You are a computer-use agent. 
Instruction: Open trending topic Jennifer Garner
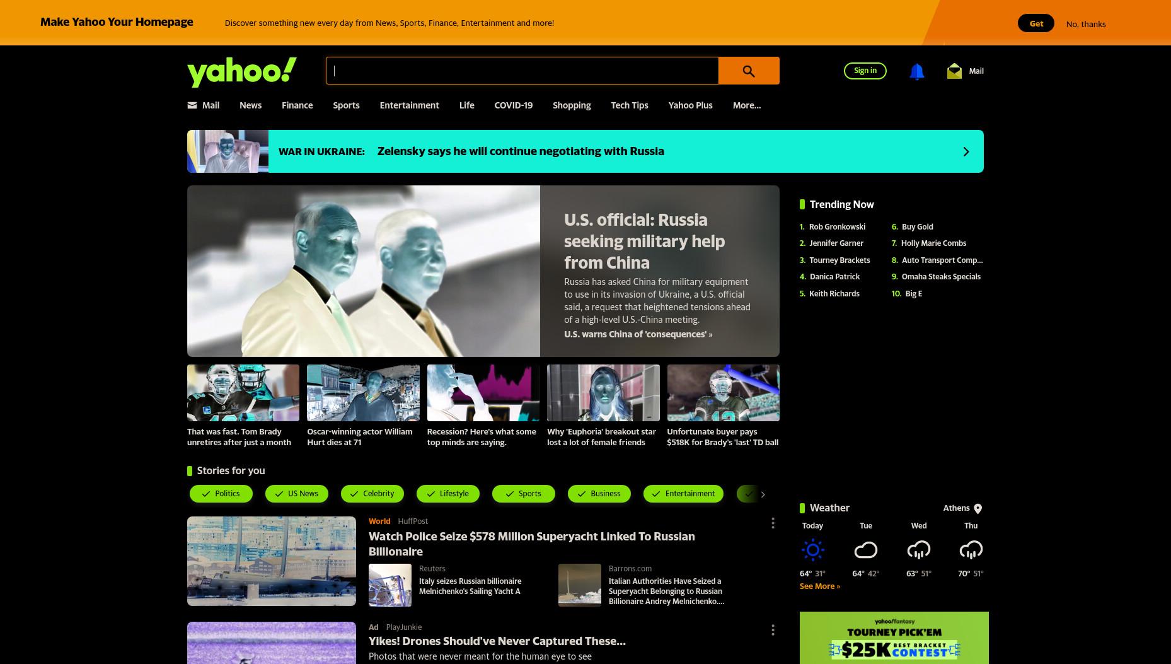pos(836,243)
